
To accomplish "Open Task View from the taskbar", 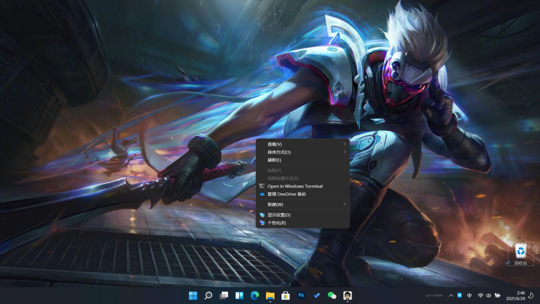I will point(224,295).
